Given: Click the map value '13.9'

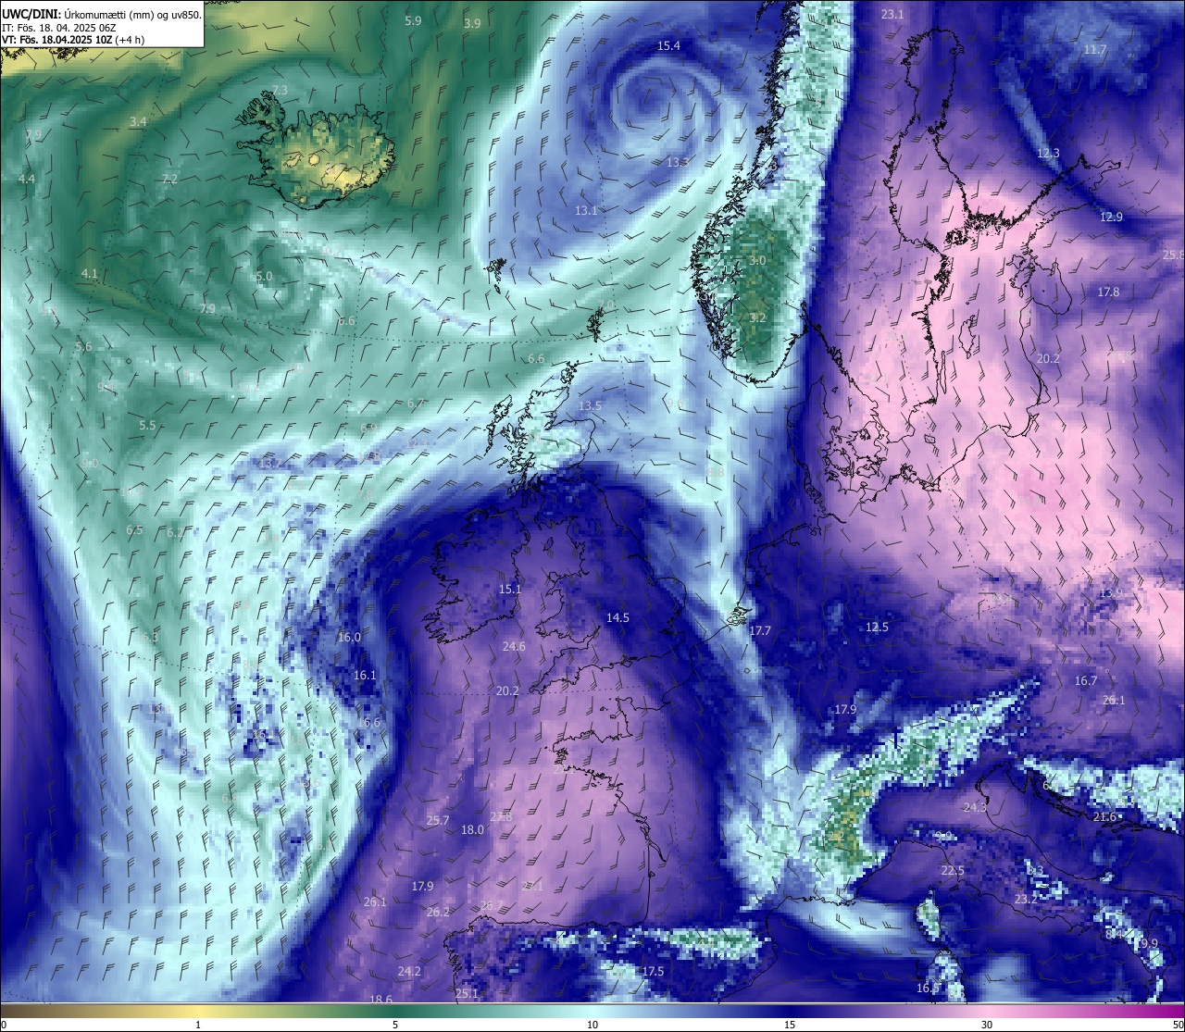Looking at the screenshot, I should [1111, 592].
